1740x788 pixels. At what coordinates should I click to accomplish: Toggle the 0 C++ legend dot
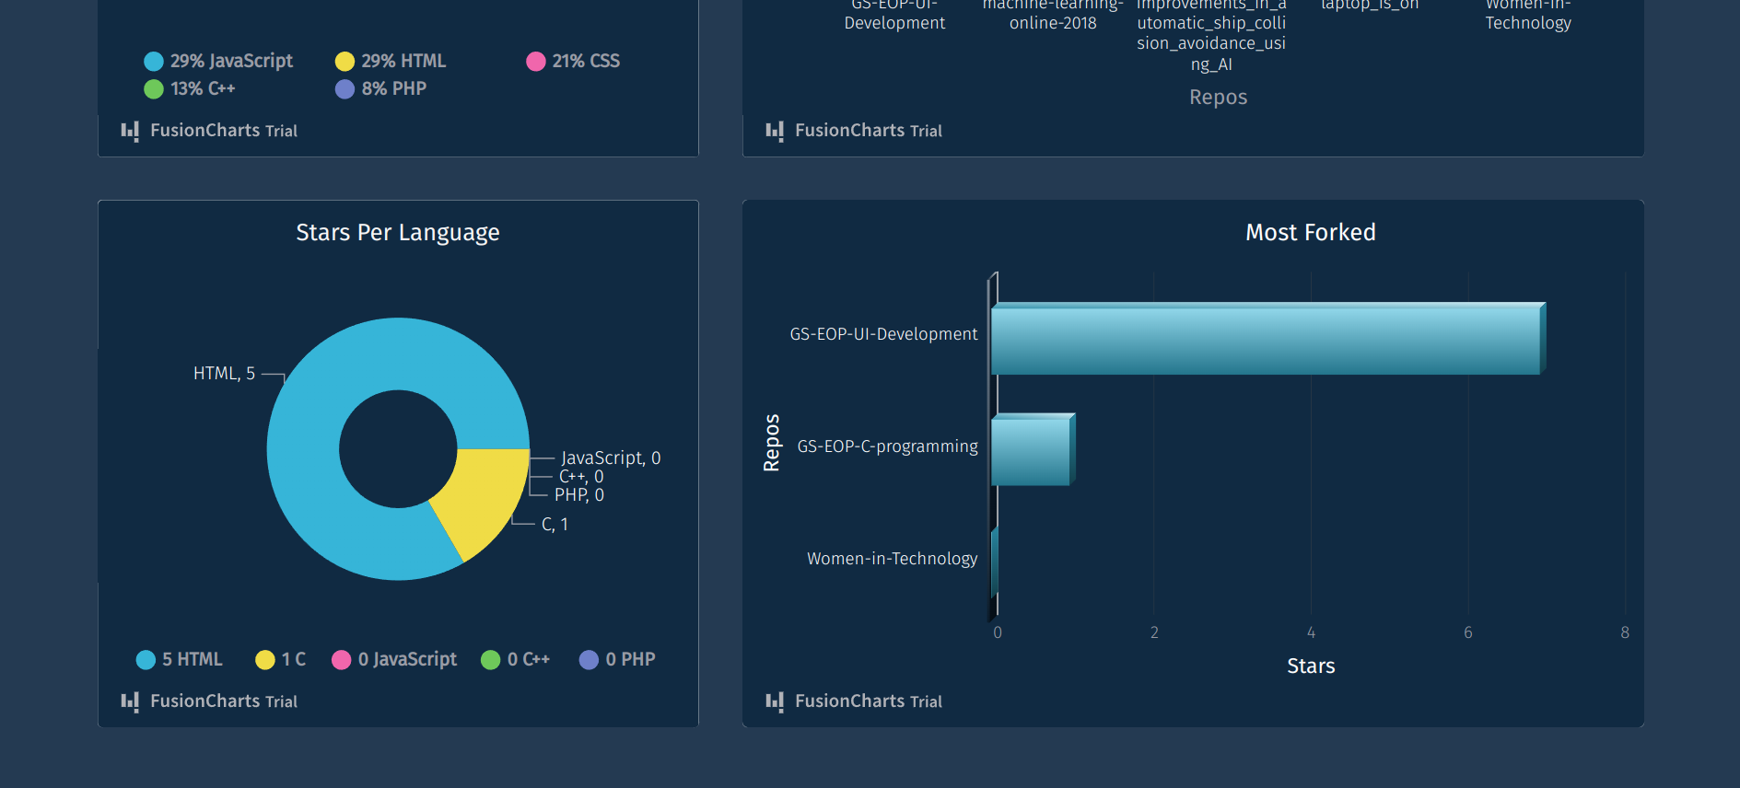coord(491,660)
